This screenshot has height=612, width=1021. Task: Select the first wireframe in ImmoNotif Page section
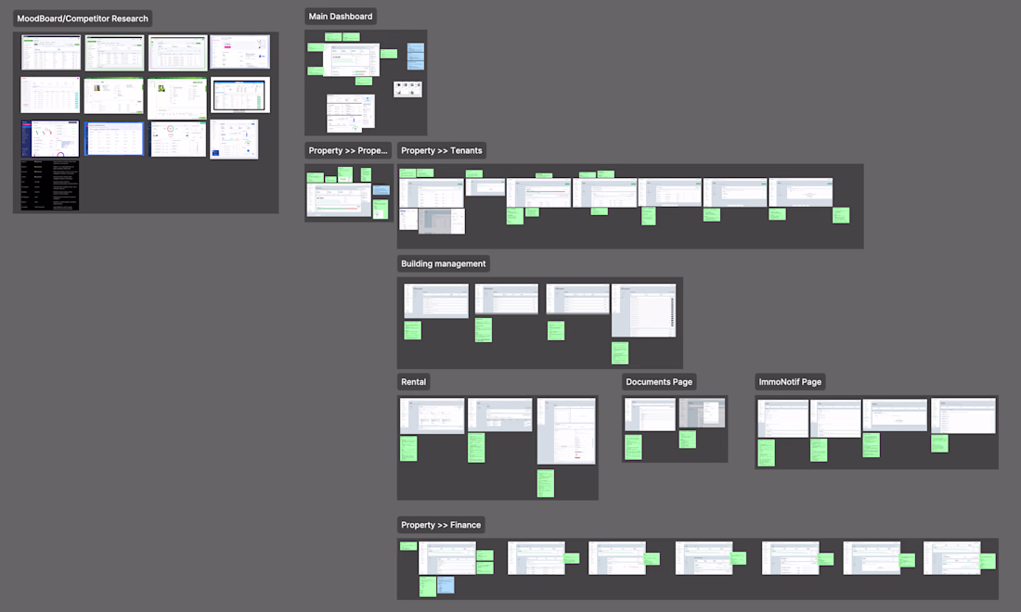tap(782, 418)
